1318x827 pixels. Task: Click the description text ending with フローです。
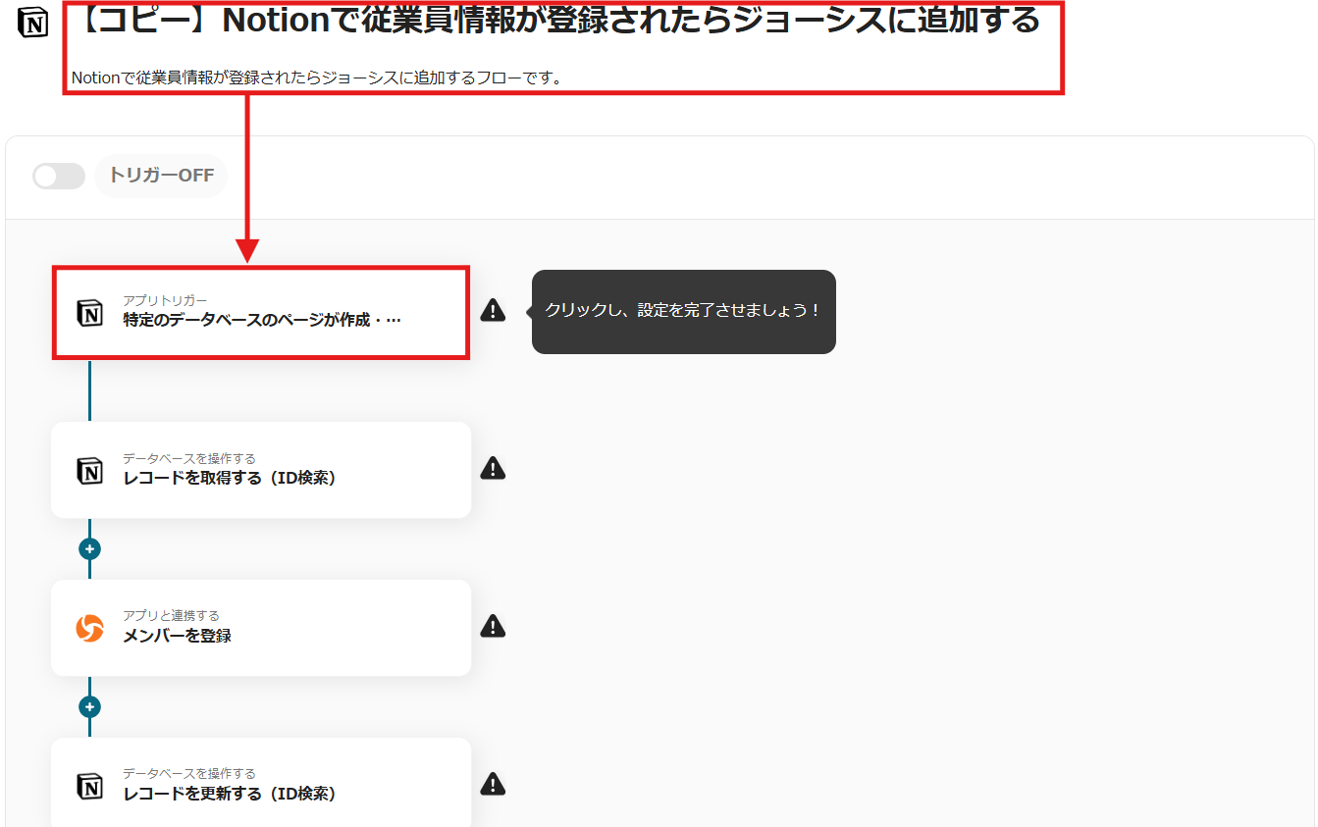(x=317, y=78)
